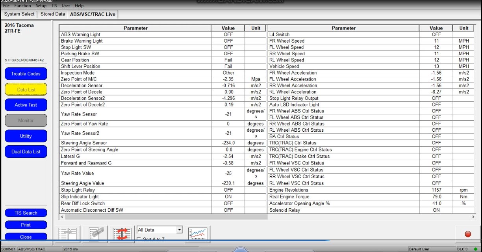This screenshot has width=482, height=252.
Task: Click the Print button
Action: pos(26,225)
